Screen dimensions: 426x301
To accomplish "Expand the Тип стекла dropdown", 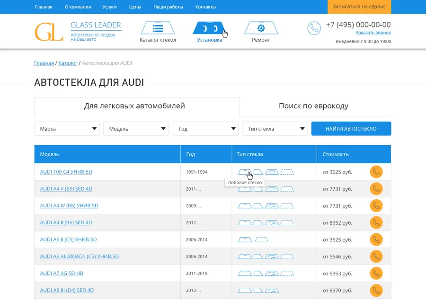I will [x=275, y=129].
